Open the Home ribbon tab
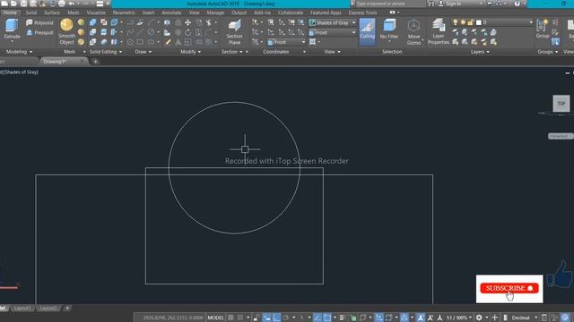 [x=10, y=13]
